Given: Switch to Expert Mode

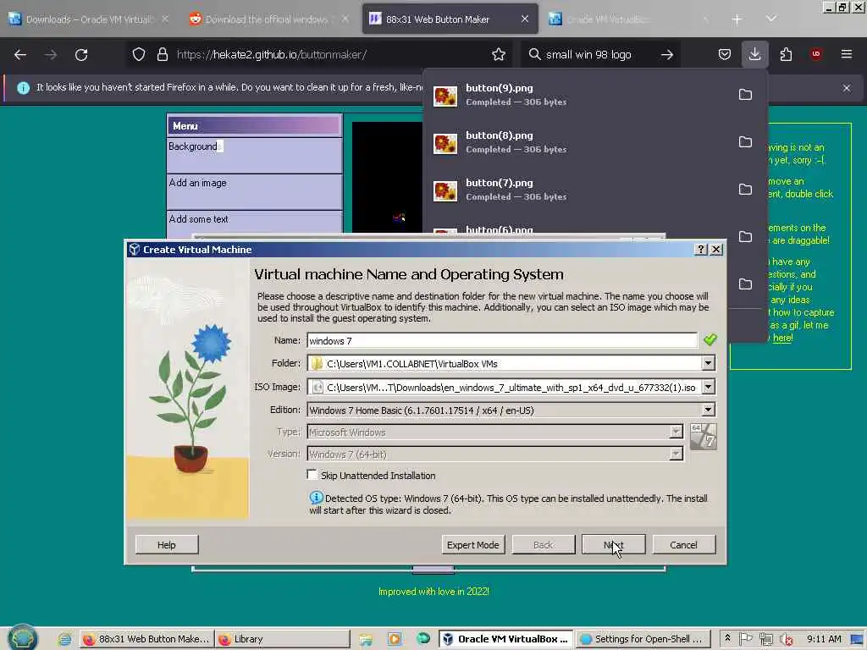Looking at the screenshot, I should [472, 544].
